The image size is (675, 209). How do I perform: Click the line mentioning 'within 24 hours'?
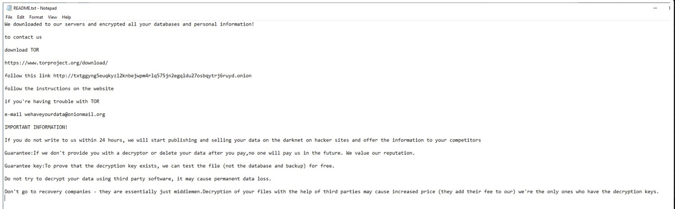pyautogui.click(x=243, y=140)
